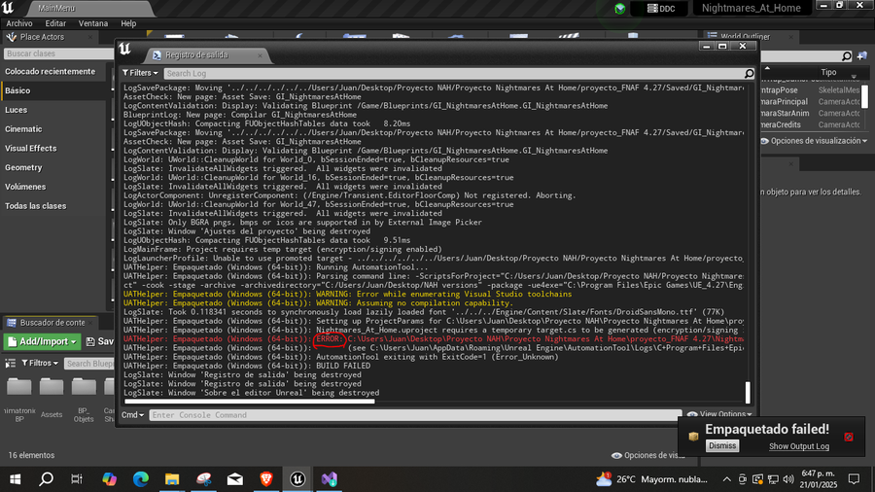Launch Copilot from the taskbar
Viewport: 875px width, 492px height.
click(109, 479)
